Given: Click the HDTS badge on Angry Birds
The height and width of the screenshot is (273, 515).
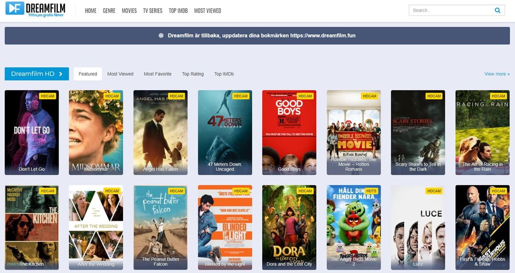Looking at the screenshot, I should pos(371,191).
